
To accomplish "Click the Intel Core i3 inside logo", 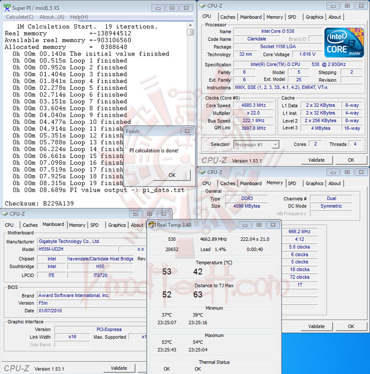I will (344, 43).
